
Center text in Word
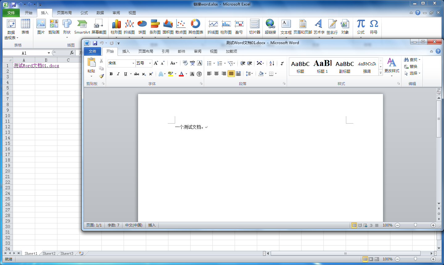(x=216, y=74)
